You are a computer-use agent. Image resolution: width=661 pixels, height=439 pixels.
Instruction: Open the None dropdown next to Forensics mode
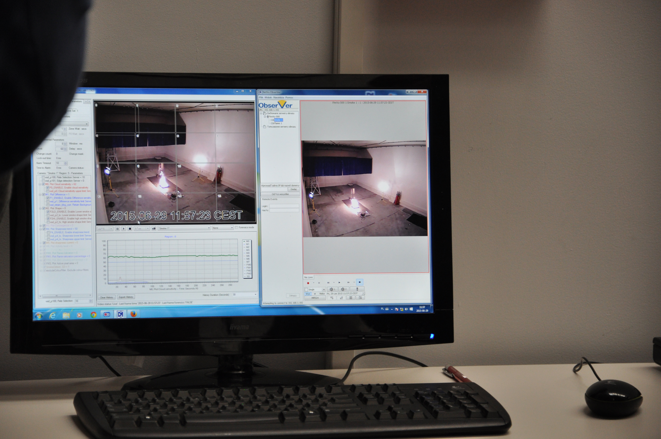click(x=223, y=228)
